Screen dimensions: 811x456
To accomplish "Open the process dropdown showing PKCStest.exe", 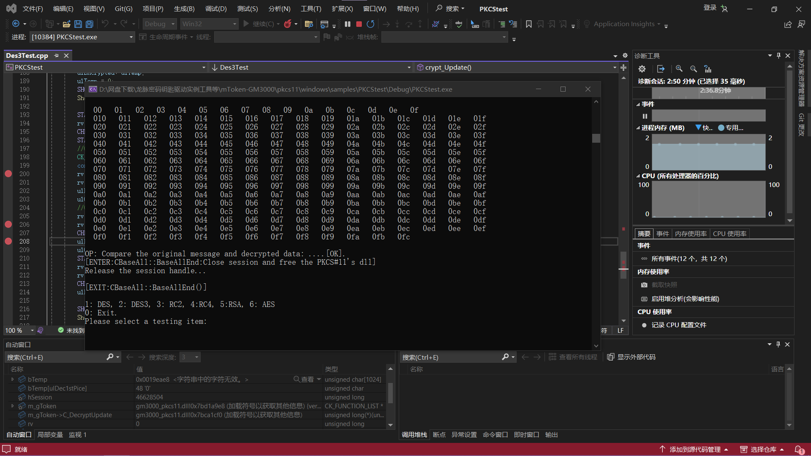I will point(131,37).
